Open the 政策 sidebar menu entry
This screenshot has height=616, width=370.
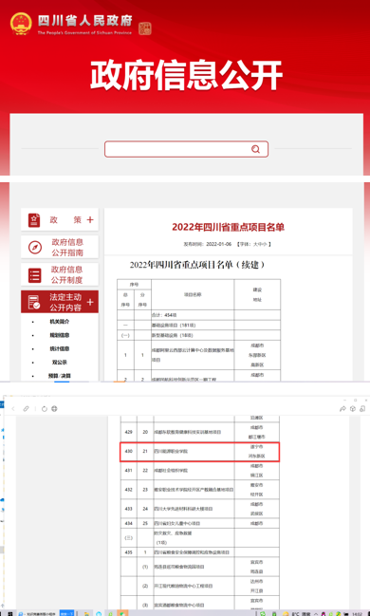point(60,220)
